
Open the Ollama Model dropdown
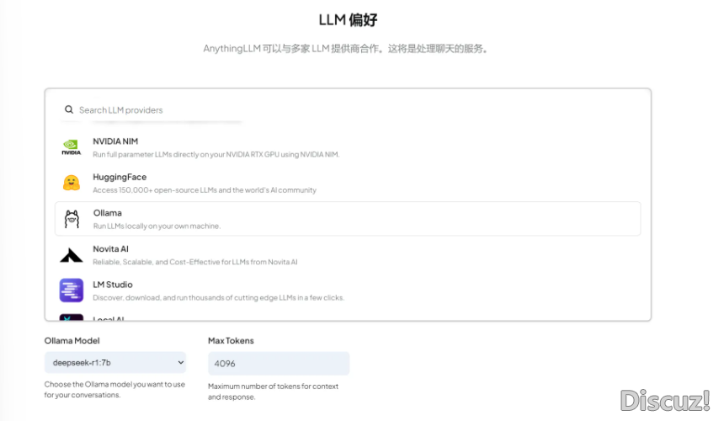[115, 362]
